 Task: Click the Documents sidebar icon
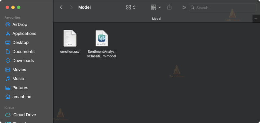coord(7,52)
